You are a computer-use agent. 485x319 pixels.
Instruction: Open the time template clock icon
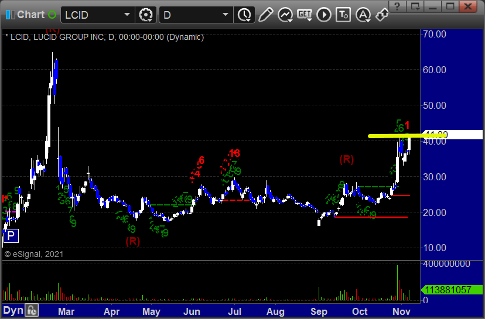tap(244, 15)
